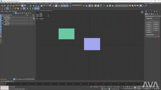
Task: Collapse the Layer 2 tree node
Action: 2,20
